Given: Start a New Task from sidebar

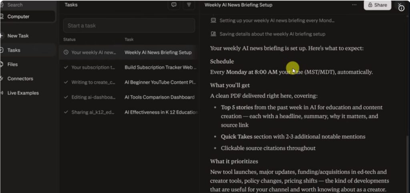Looking at the screenshot, I should (x=18, y=36).
